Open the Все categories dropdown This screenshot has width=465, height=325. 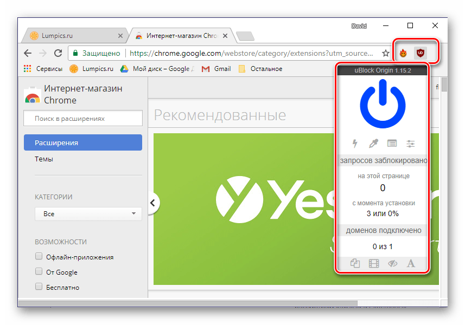coord(88,214)
